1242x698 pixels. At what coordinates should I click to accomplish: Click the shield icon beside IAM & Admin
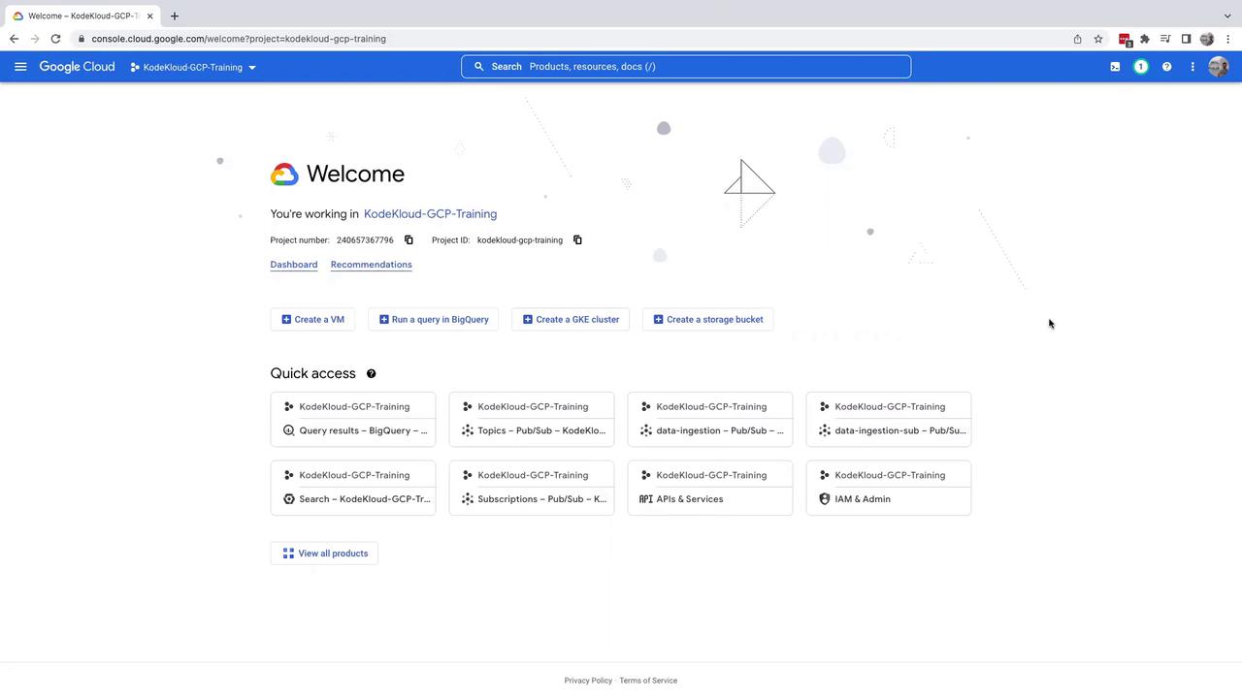(x=825, y=499)
